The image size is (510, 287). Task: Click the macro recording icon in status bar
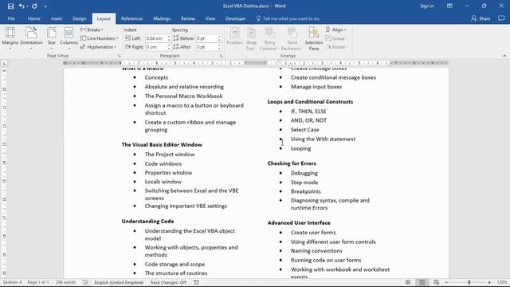click(196, 282)
